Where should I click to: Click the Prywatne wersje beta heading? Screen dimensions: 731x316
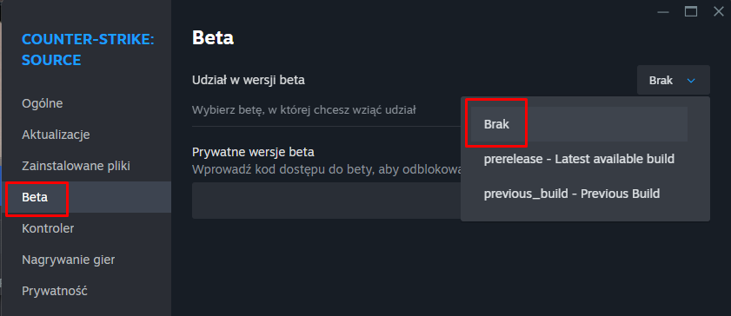click(253, 152)
